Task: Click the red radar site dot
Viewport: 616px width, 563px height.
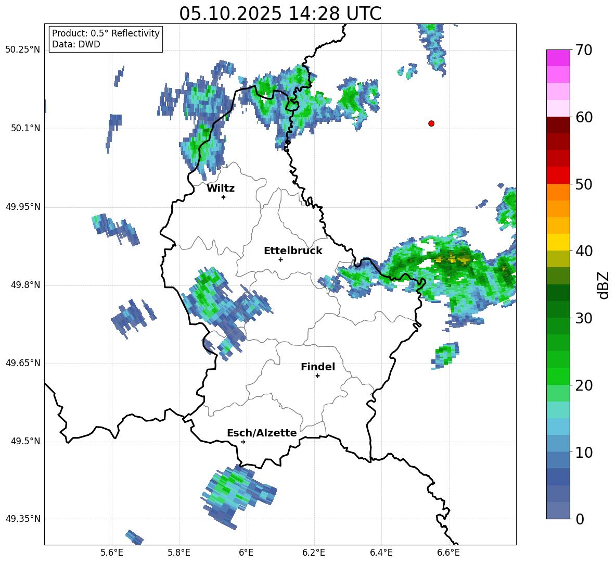Action: (431, 123)
